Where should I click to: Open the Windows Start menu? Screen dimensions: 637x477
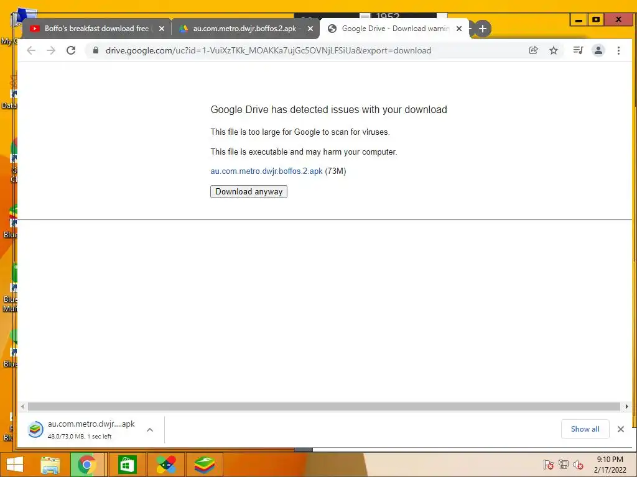tap(15, 465)
